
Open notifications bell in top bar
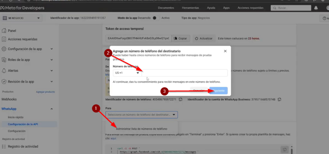pyautogui.click(x=316, y=8)
